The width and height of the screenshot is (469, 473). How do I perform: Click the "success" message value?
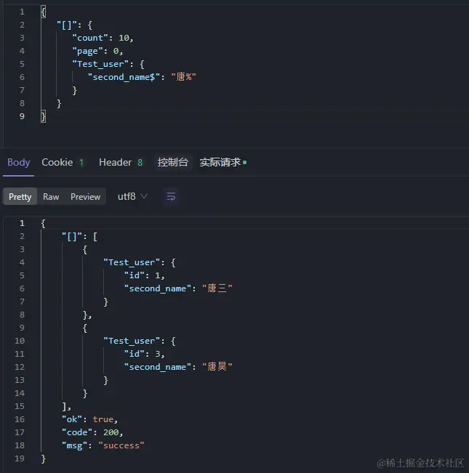[x=121, y=445]
